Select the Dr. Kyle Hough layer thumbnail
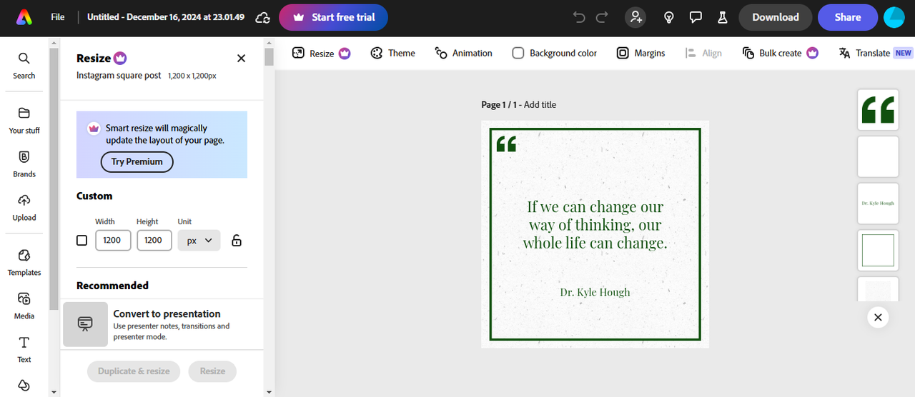 [878, 203]
